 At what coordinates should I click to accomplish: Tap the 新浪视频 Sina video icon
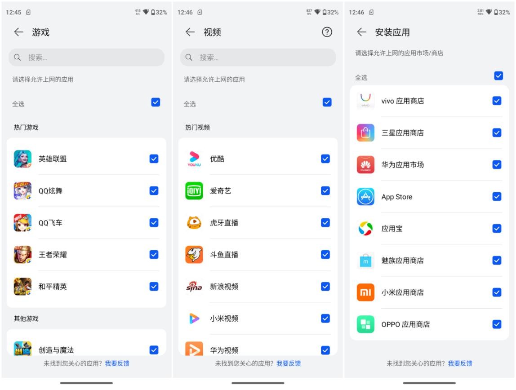(x=194, y=286)
